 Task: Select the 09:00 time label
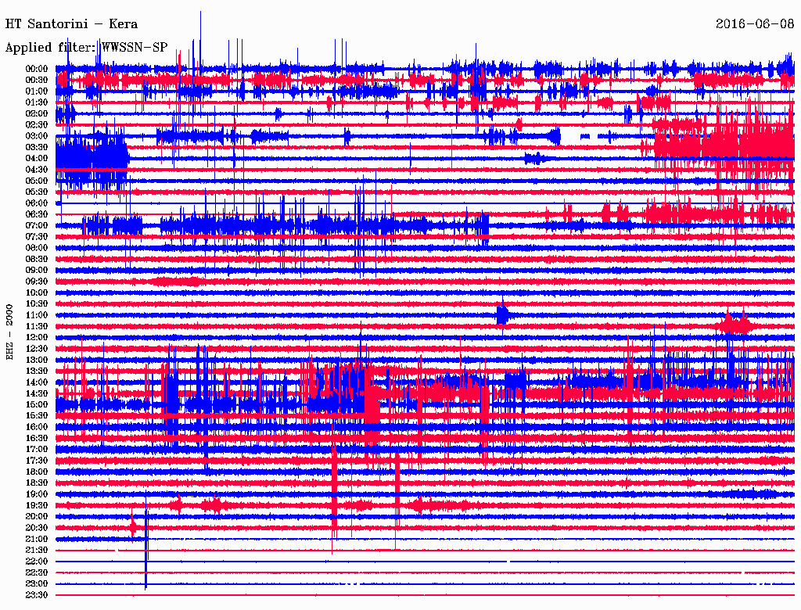[x=37, y=271]
